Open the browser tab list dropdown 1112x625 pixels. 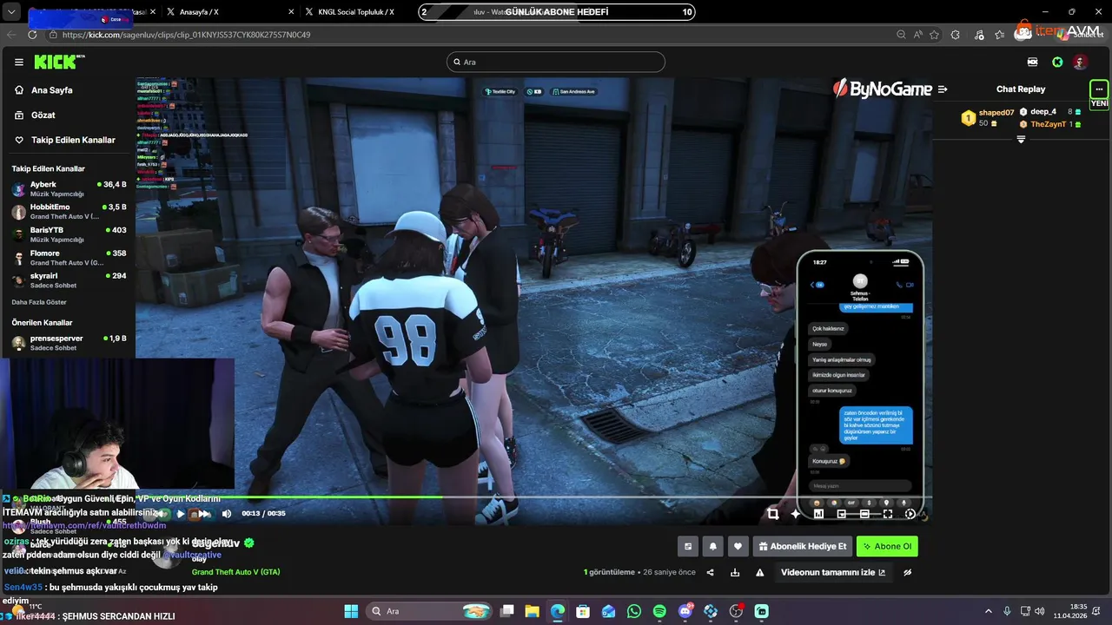coord(11,12)
